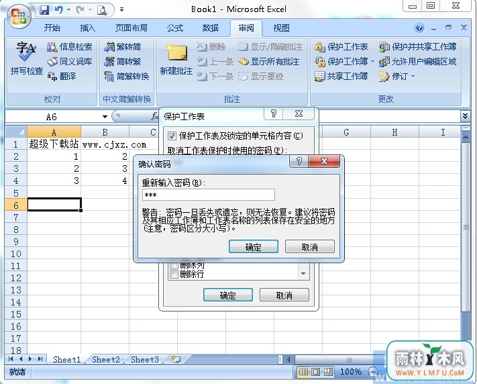This screenshot has height=384, width=477.
Task: Open Research pane (信息检索)
Action: (69, 46)
